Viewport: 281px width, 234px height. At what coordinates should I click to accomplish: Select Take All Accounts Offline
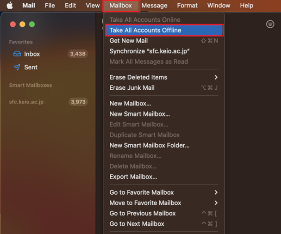click(x=145, y=30)
